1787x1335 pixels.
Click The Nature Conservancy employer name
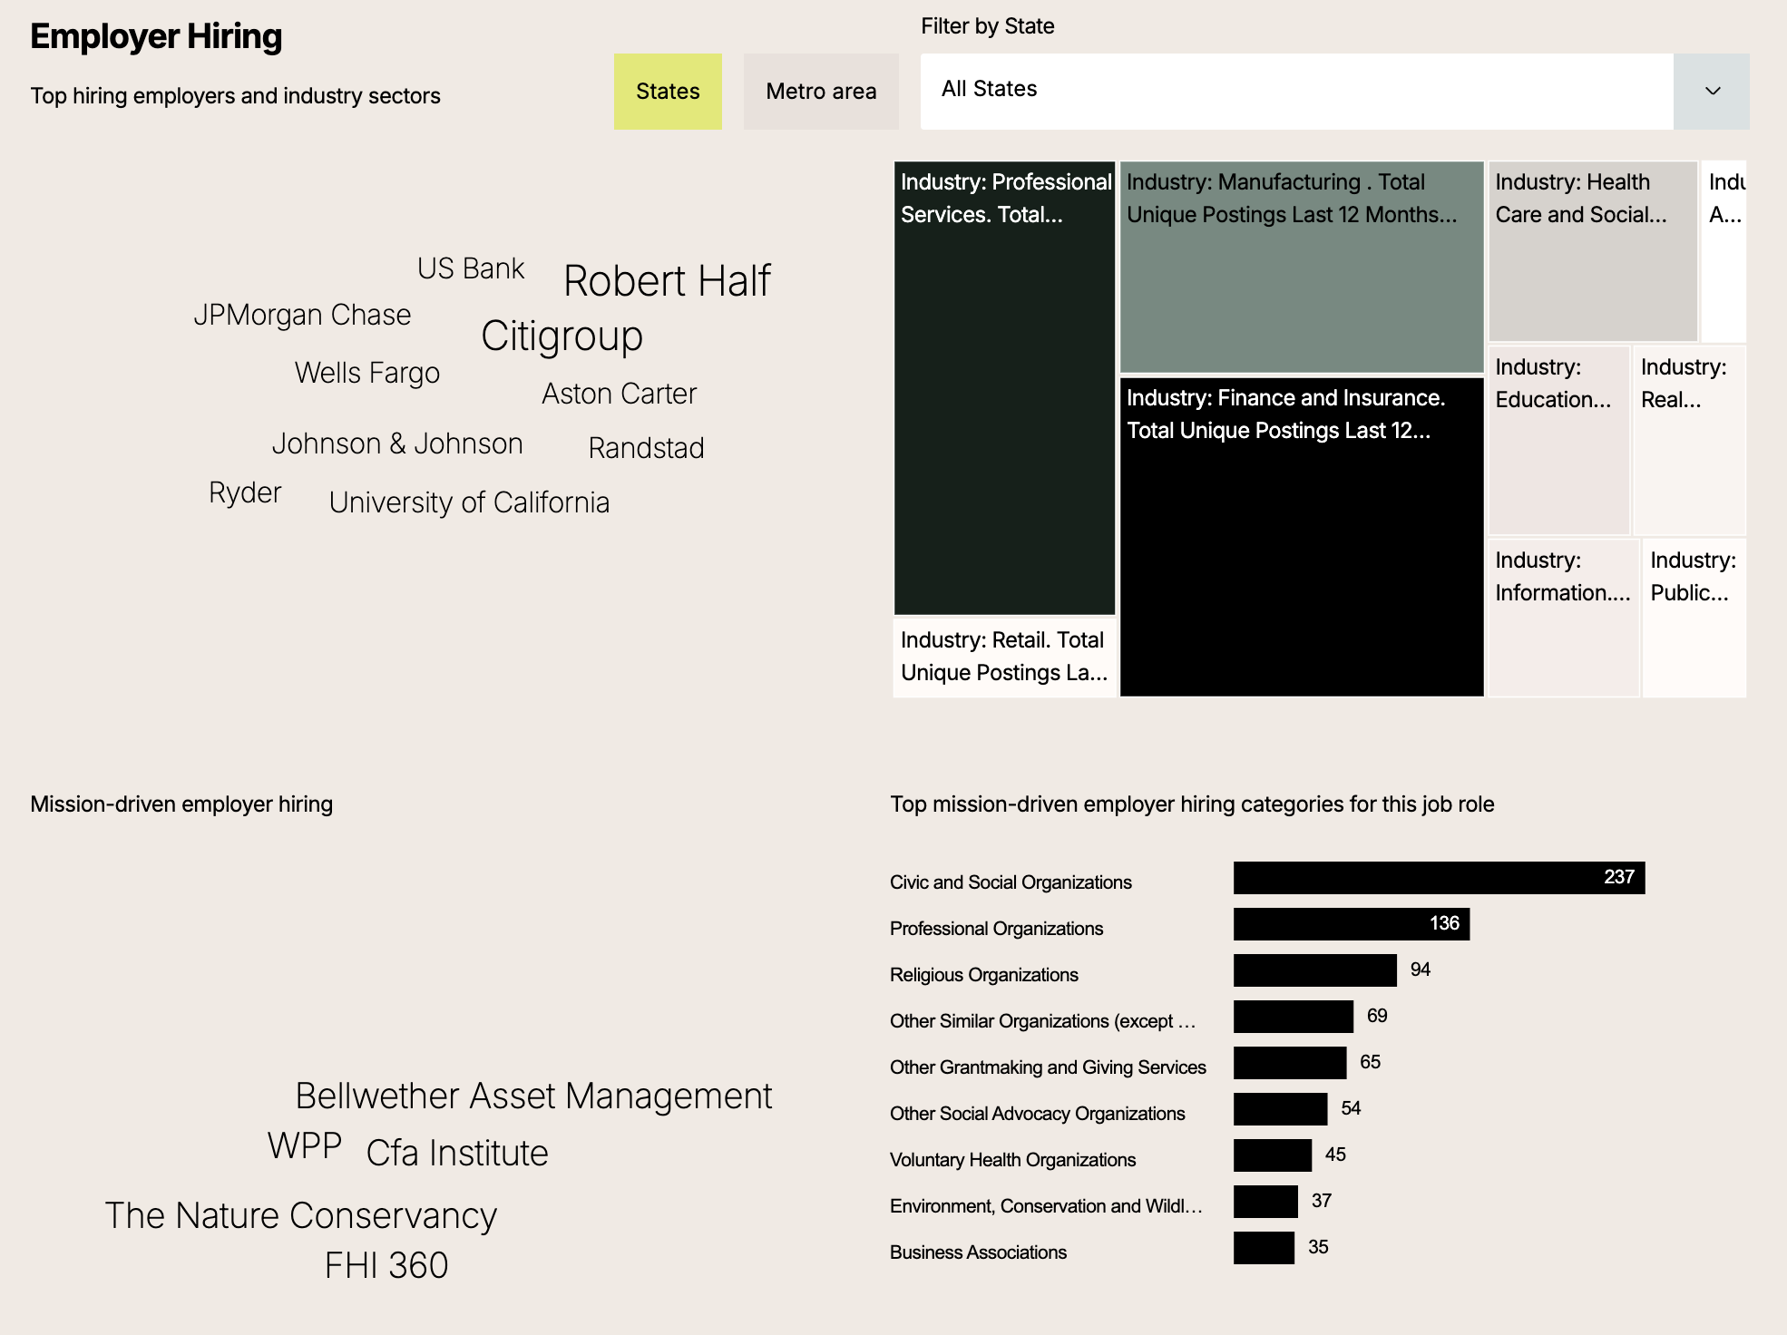click(x=300, y=1215)
